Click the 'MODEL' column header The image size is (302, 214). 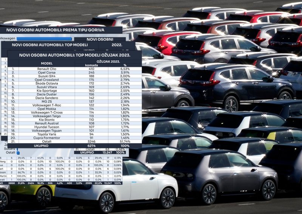(46, 63)
